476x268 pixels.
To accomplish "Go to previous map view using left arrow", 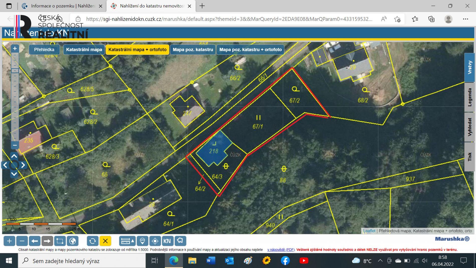I will tap(35, 241).
